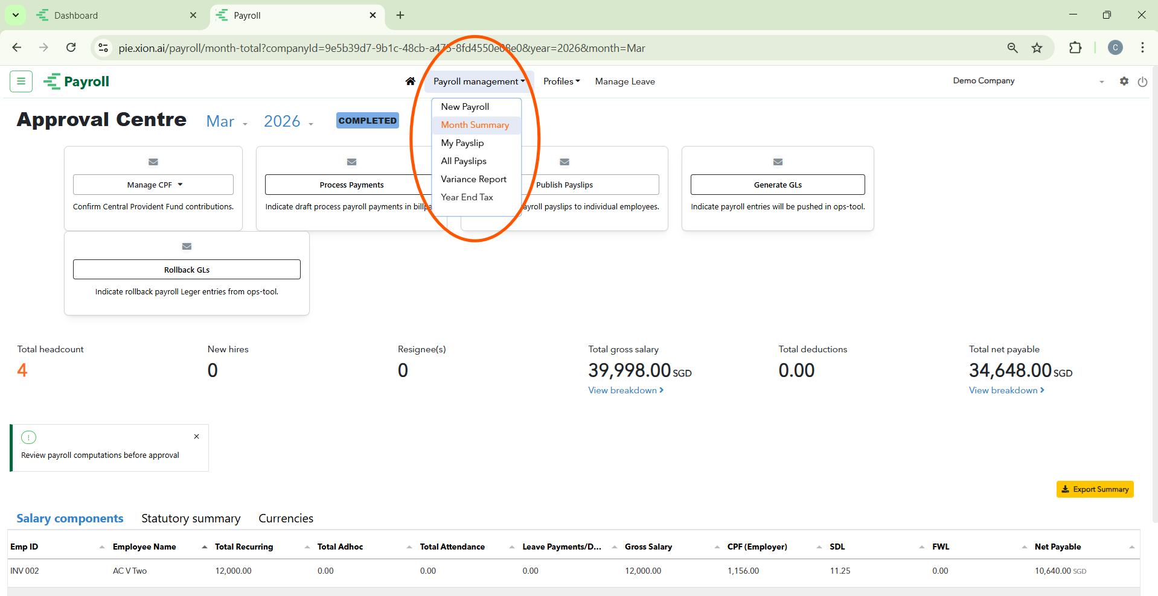
Task: Expand the Mar month dropdown
Action: 227,122
